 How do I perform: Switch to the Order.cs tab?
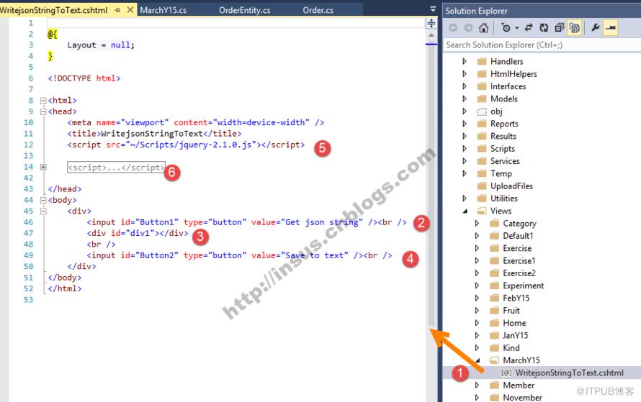[x=318, y=10]
